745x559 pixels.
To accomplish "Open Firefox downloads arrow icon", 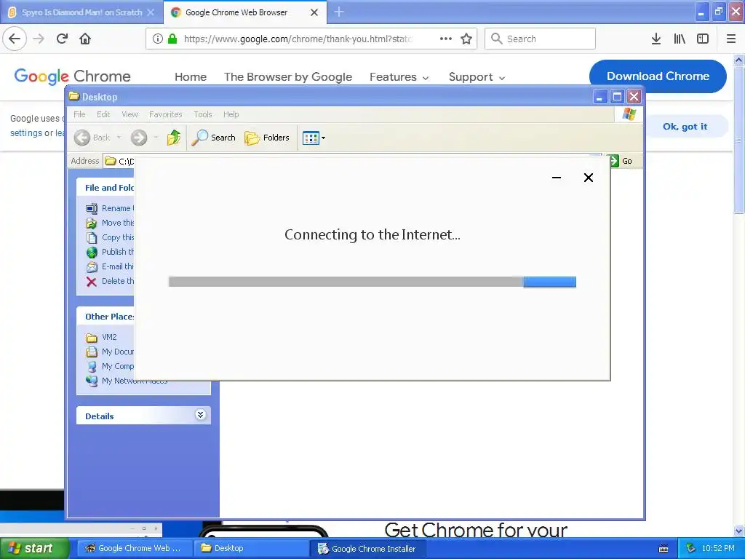I will point(656,39).
